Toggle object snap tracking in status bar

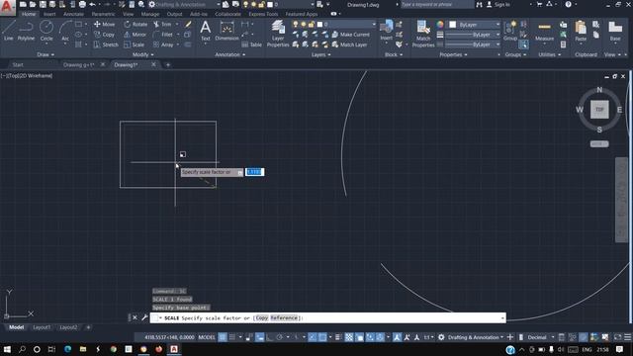tap(313, 337)
